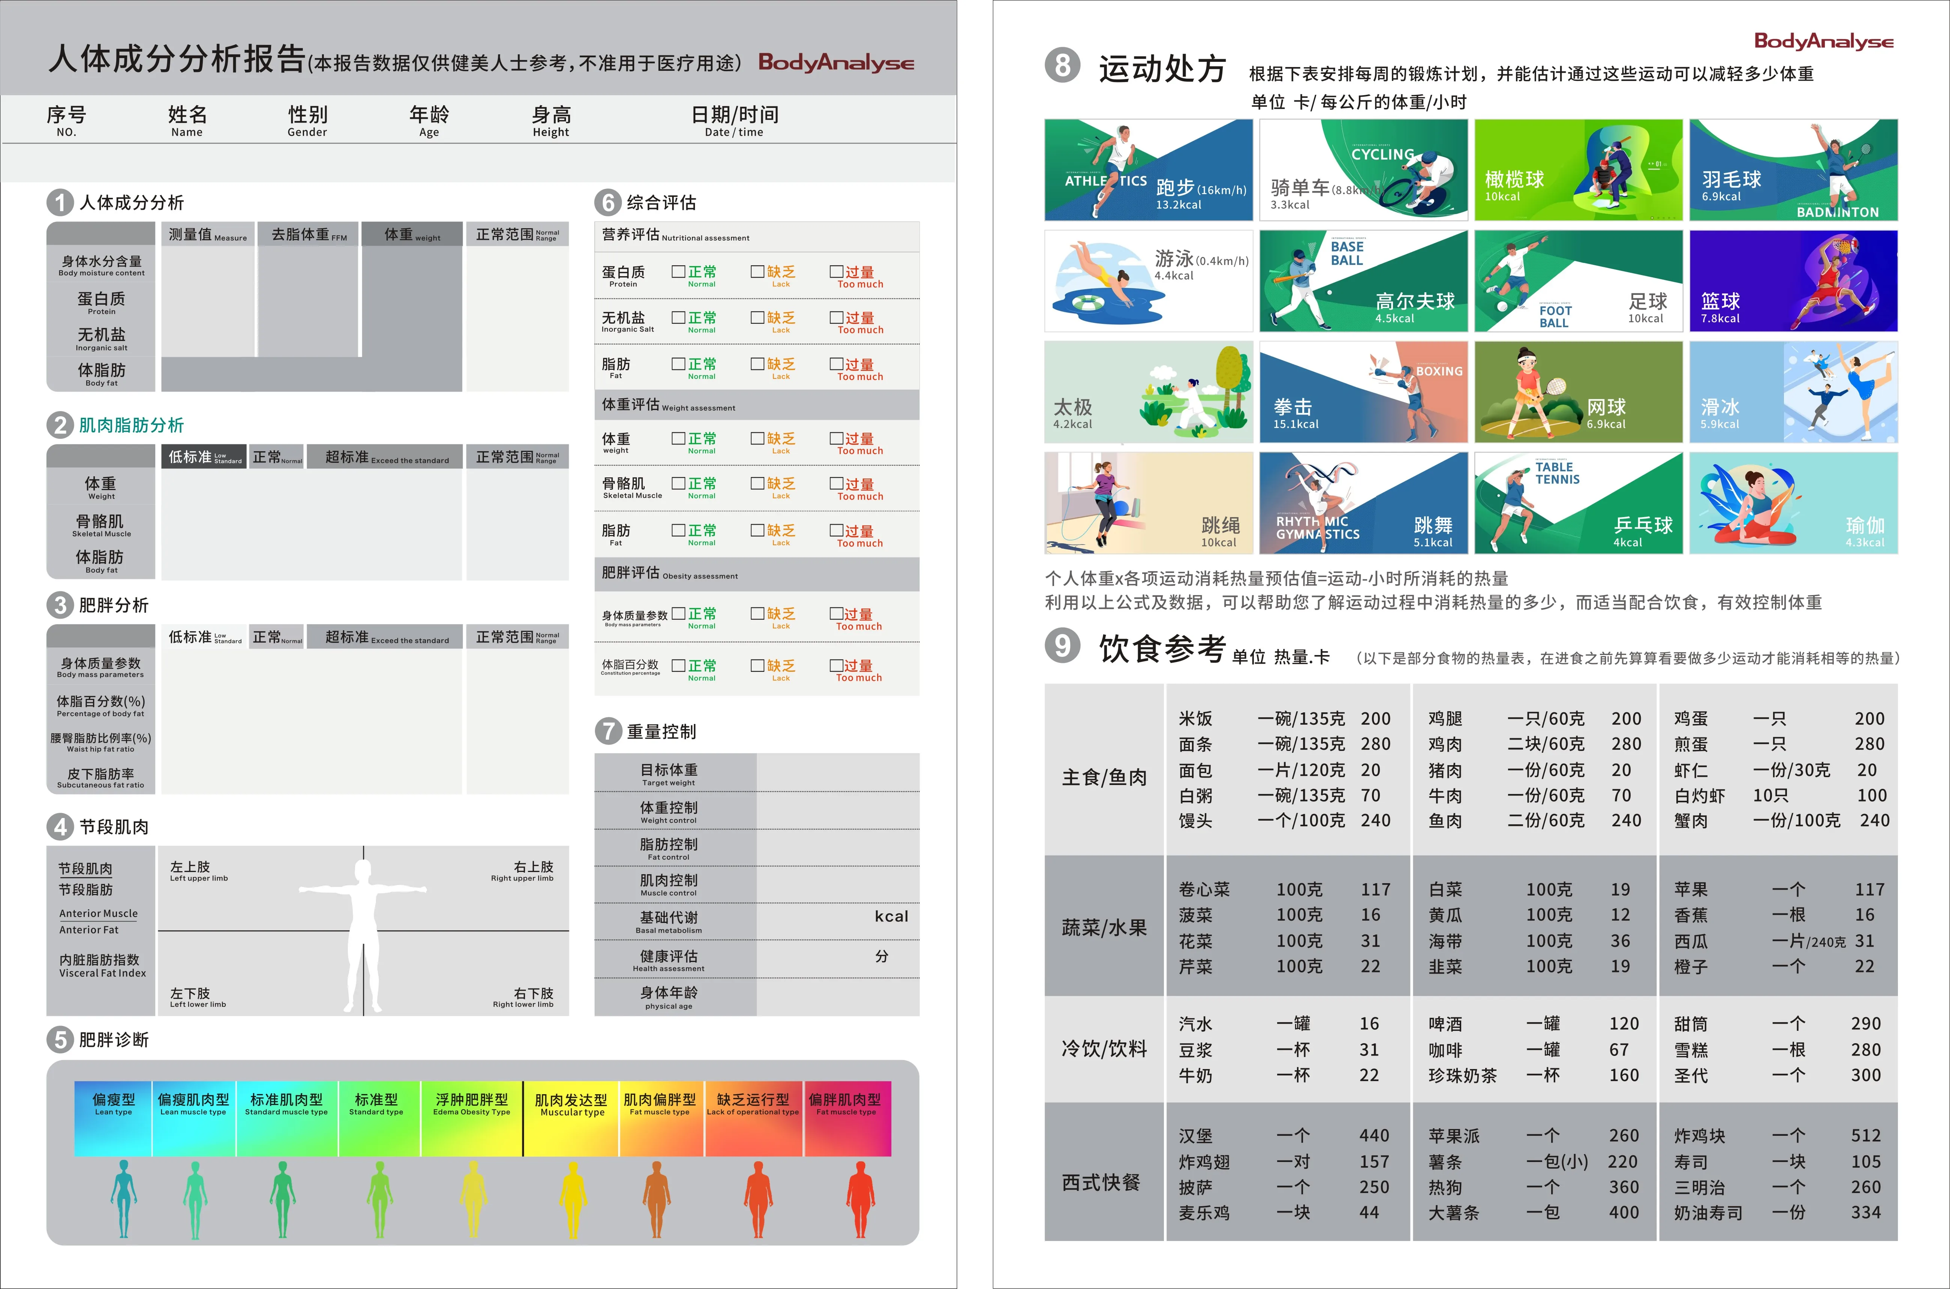Select the badminton (羽毛球) exercise card

pyautogui.click(x=1793, y=170)
